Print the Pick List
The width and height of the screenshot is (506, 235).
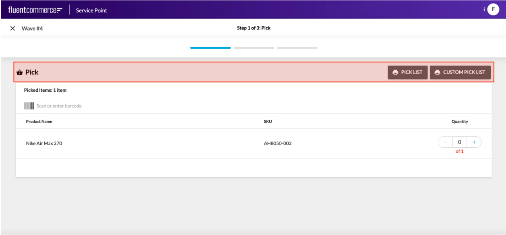(x=407, y=72)
